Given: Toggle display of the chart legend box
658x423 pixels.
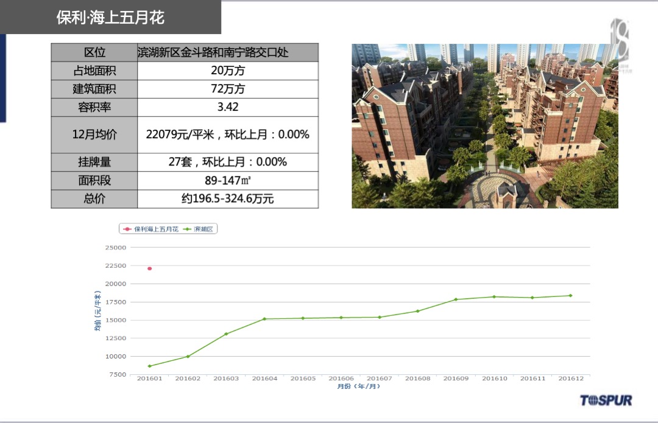Looking at the screenshot, I should [x=169, y=229].
